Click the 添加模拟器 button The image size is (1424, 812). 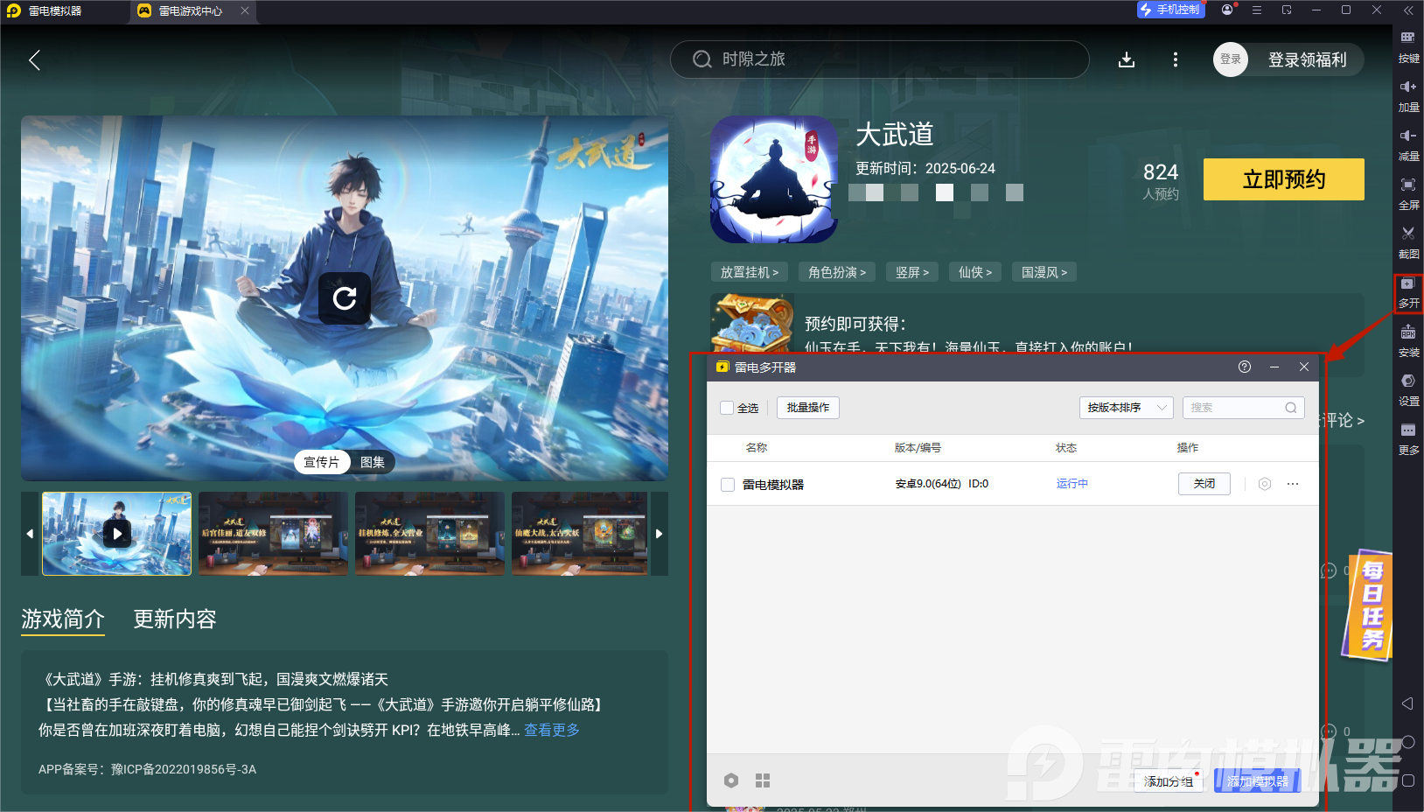tap(1258, 780)
